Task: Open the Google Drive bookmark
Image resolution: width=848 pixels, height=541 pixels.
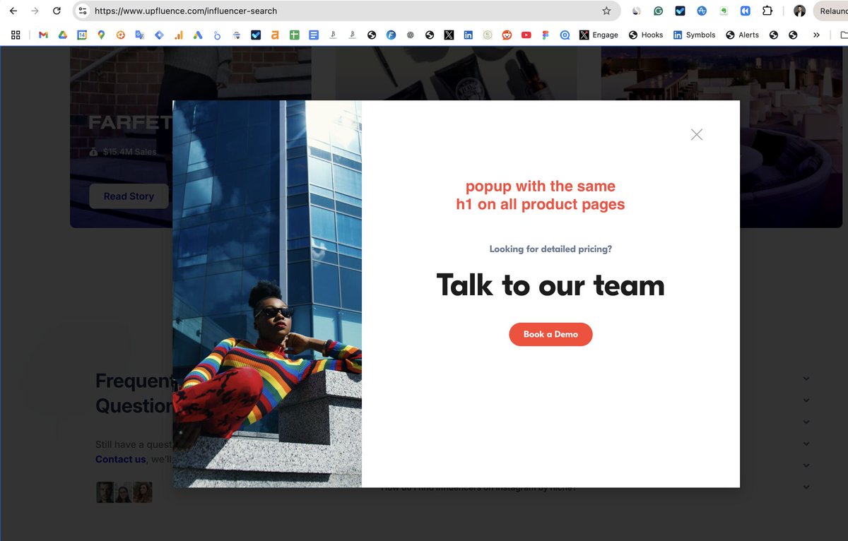Action: [x=63, y=35]
